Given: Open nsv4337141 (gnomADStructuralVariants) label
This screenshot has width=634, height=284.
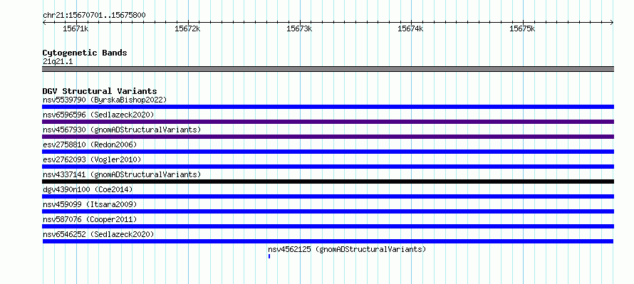Looking at the screenshot, I should [122, 174].
